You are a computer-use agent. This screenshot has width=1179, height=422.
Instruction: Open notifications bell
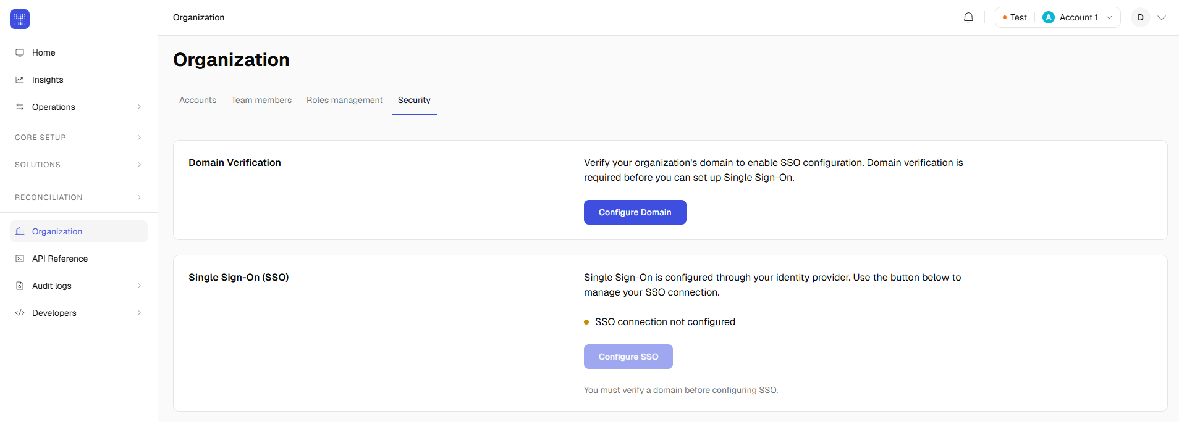[x=968, y=17]
